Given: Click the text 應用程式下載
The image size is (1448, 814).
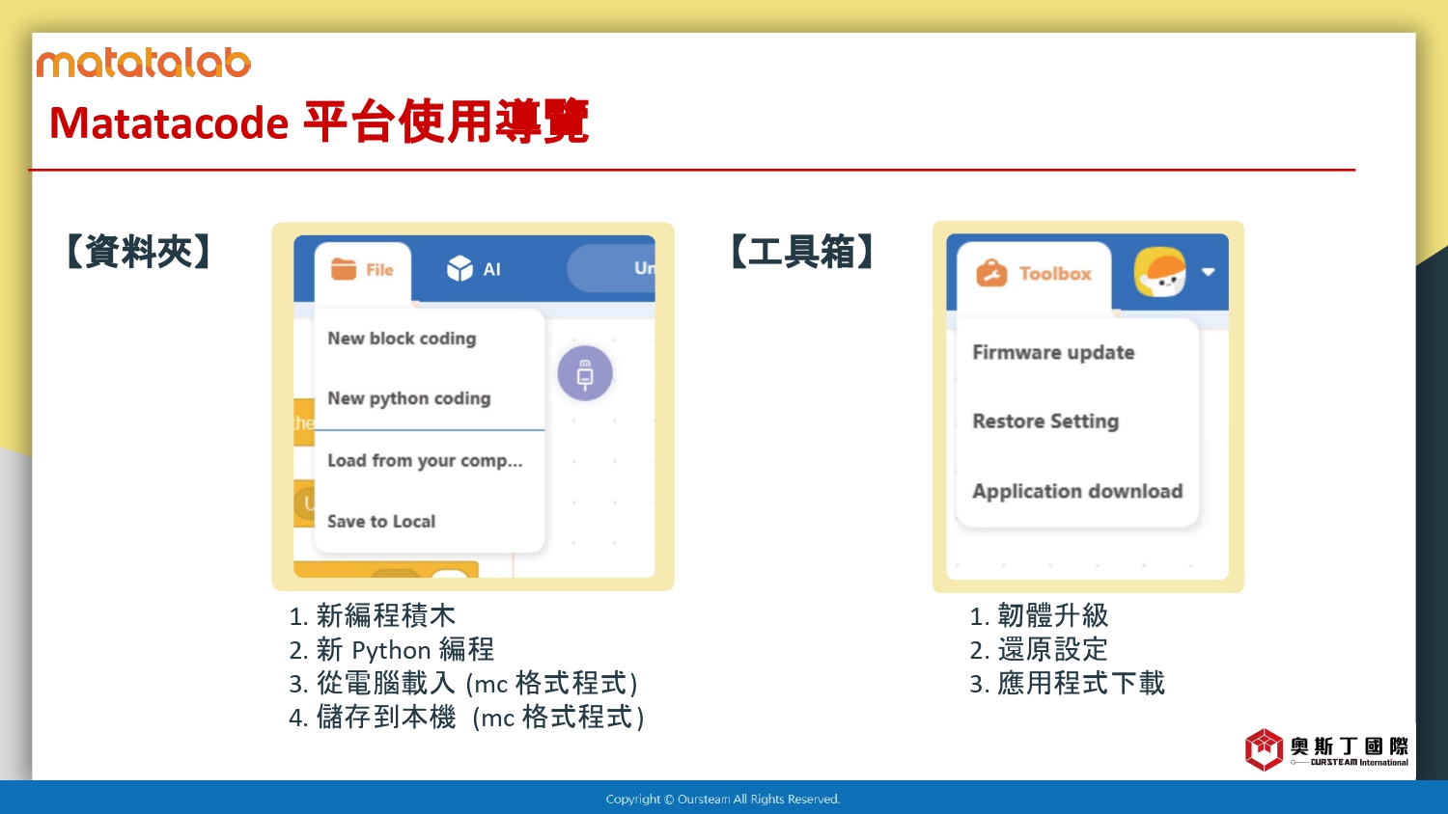Looking at the screenshot, I should (1081, 683).
